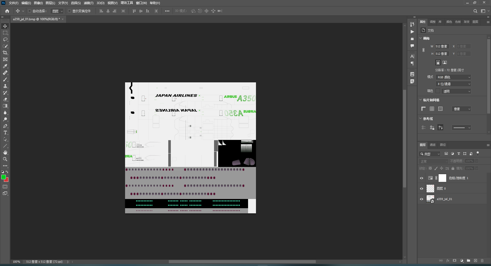The image size is (491, 266).
Task: Select the Crop tool
Action: pyautogui.click(x=5, y=53)
